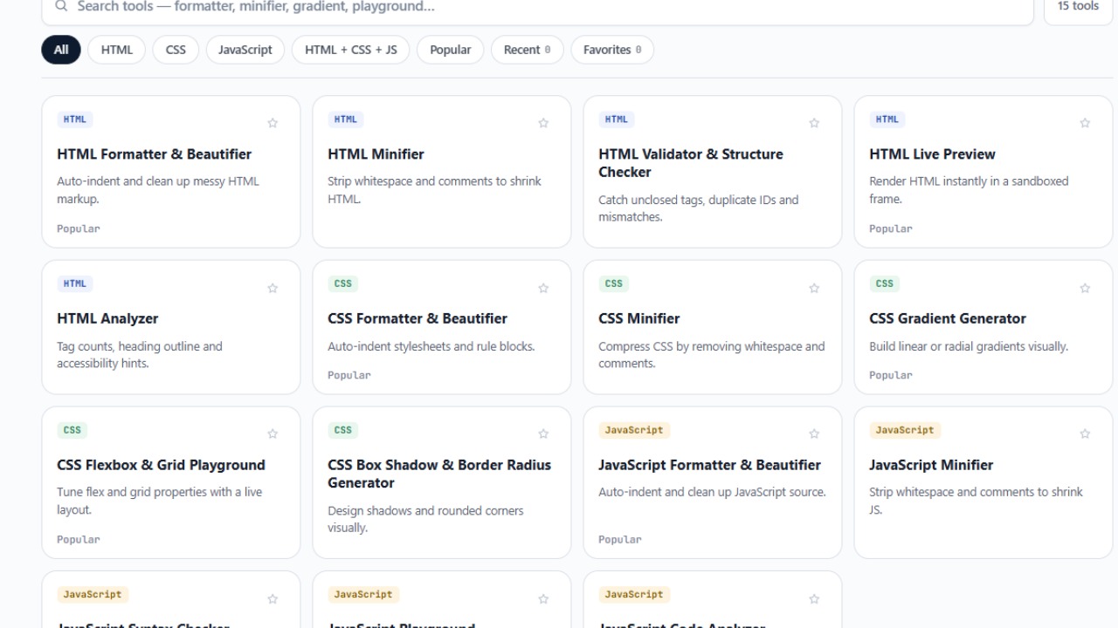The width and height of the screenshot is (1118, 628).
Task: Open HTML Analyzer tool title
Action: click(107, 319)
